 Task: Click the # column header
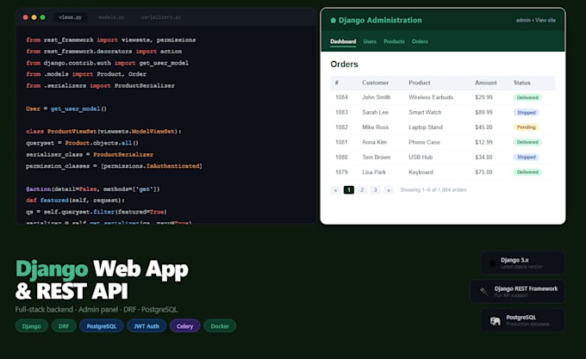coord(337,83)
